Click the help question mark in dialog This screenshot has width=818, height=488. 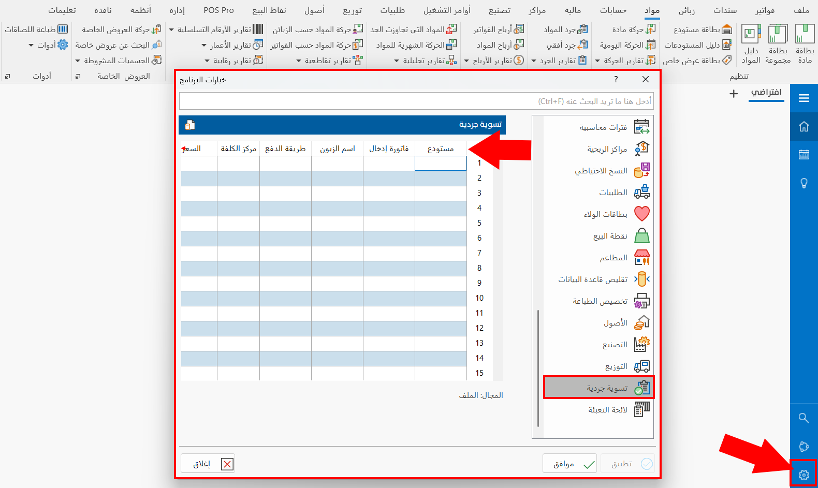[x=616, y=79]
